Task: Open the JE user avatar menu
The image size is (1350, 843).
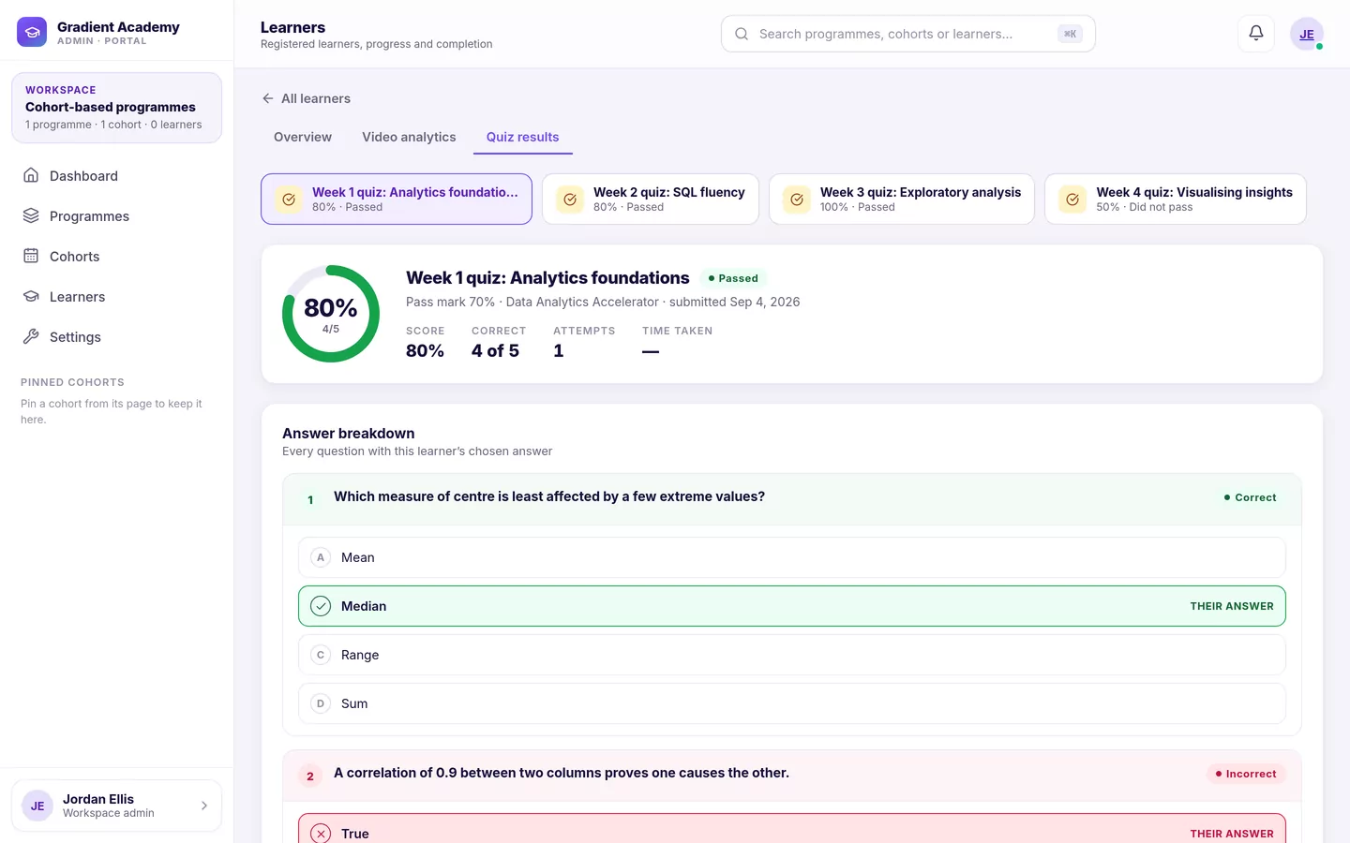Action: pyautogui.click(x=1307, y=34)
